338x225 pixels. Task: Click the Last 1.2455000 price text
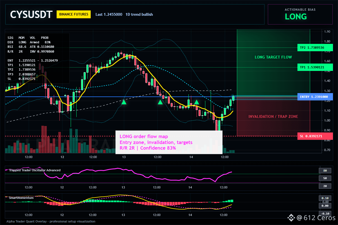[109, 14]
